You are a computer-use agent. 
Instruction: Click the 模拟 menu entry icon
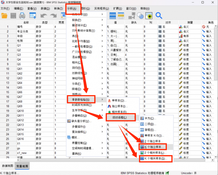pyautogui.click(x=69, y=137)
